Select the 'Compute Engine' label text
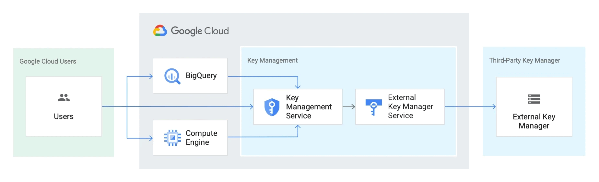599x182 pixels. [x=202, y=138]
